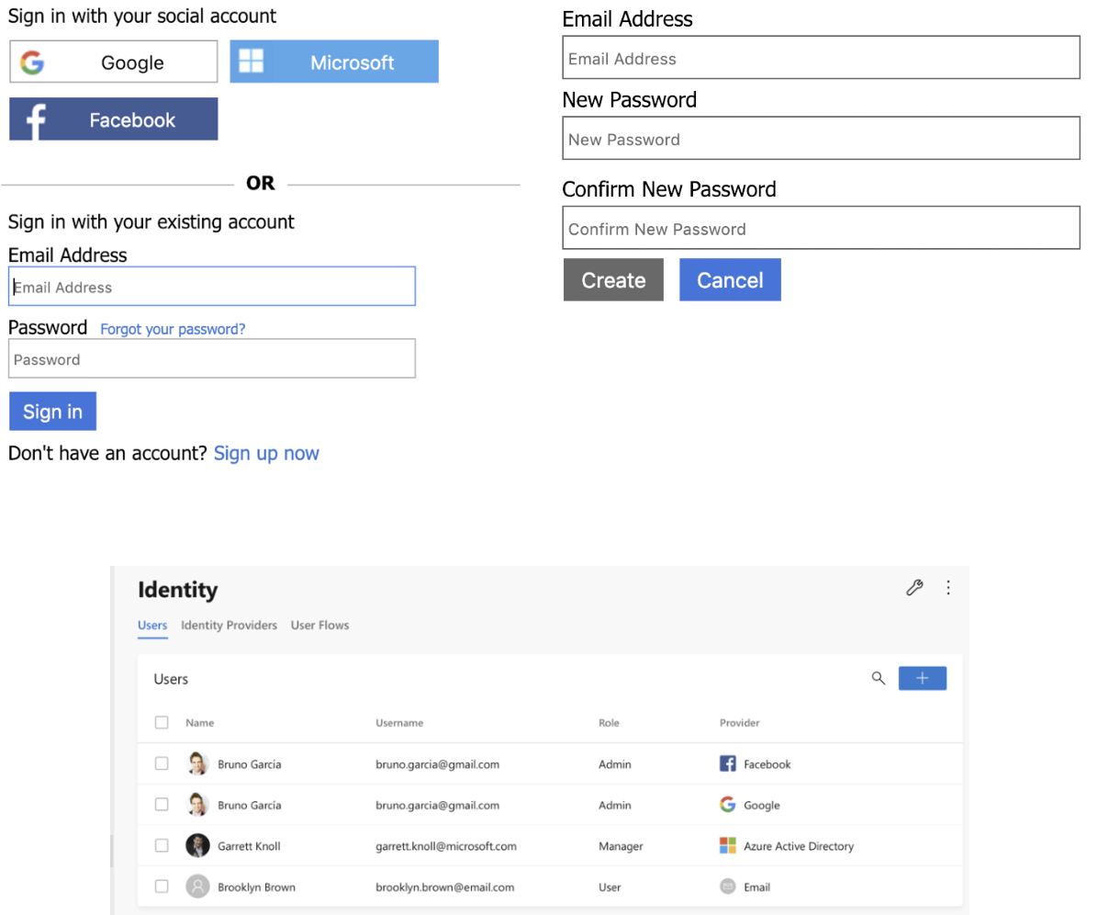Screen dimensions: 1120x915
Task: Click the search icon in the Users panel
Action: [x=878, y=678]
